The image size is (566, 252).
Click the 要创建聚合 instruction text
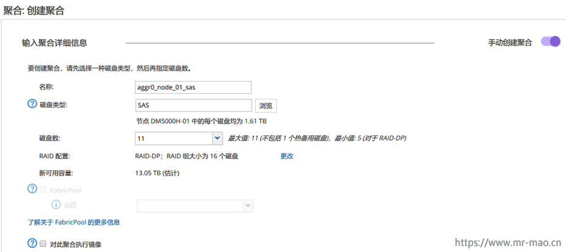tap(109, 69)
